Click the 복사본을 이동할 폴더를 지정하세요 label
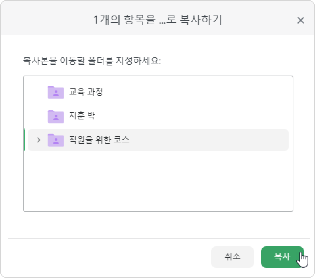Image resolution: width=315 pixels, height=278 pixels. 92,61
